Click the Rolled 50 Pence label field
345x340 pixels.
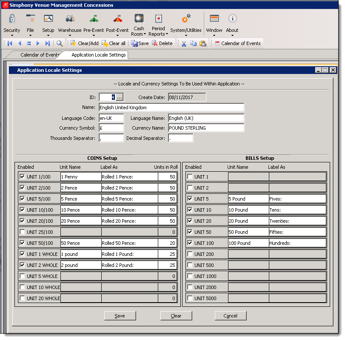(x=129, y=243)
